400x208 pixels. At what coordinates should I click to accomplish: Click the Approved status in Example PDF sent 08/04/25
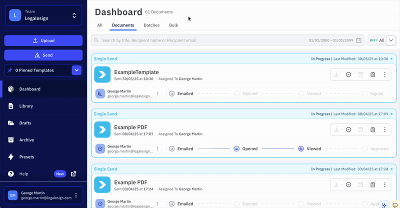click(375, 149)
